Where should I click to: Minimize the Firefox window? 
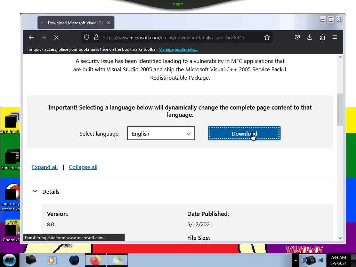(323, 19)
